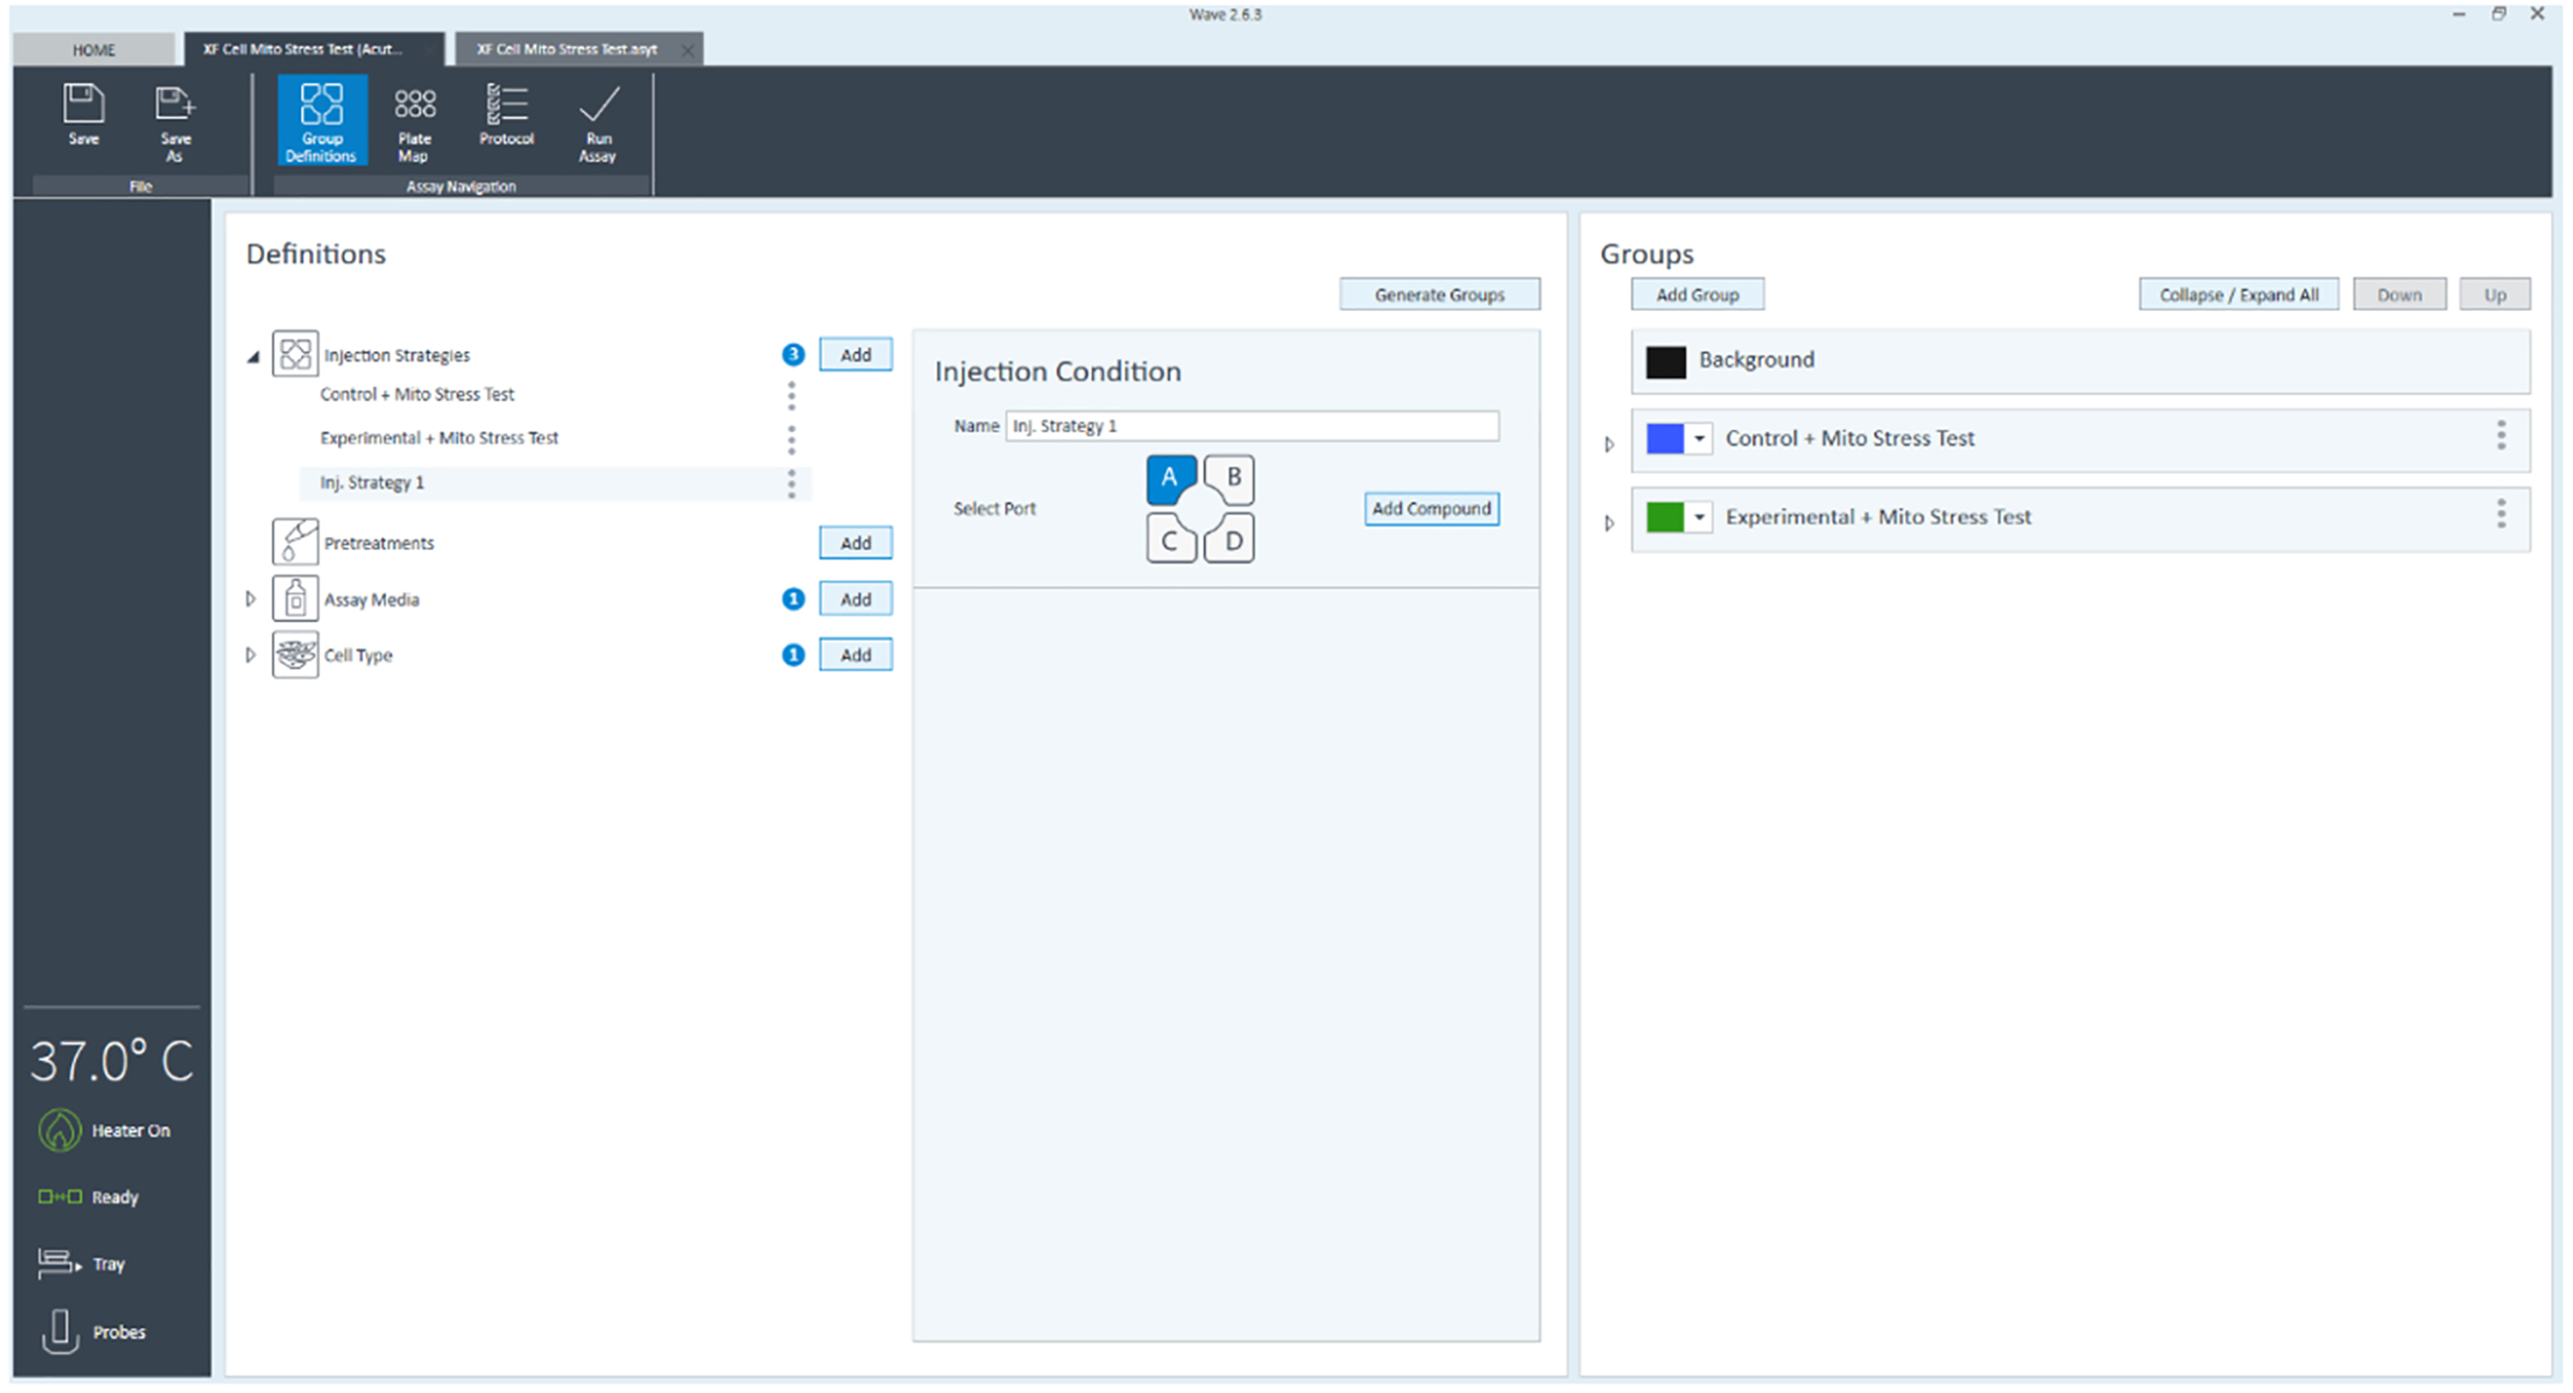The width and height of the screenshot is (2573, 1393).
Task: Click the Heater On flame icon
Action: coord(59,1131)
